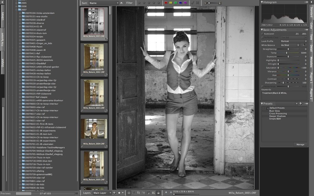The image size is (314, 196).
Task: Filter by green color label
Action: pos(175,3)
